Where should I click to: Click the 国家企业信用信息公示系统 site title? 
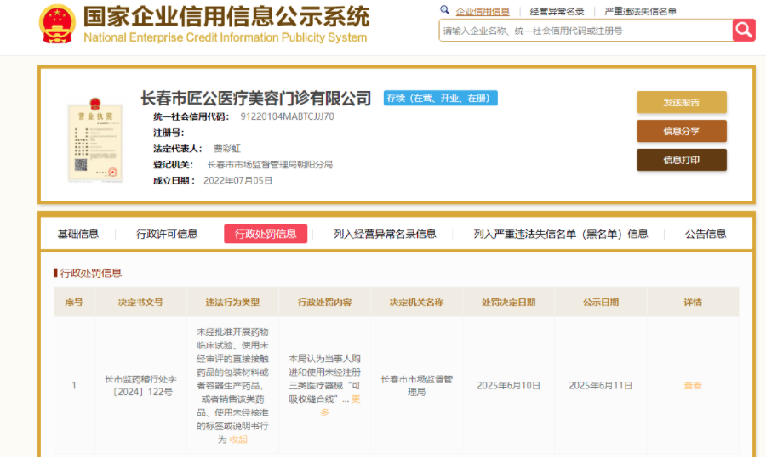[x=226, y=17]
